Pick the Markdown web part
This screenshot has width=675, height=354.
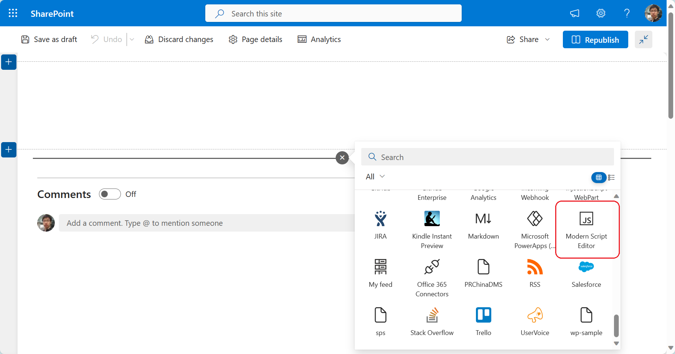483,225
